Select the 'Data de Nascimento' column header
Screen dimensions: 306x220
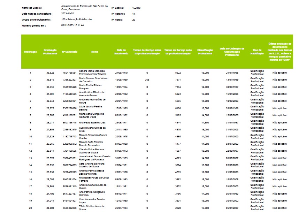pyautogui.click(x=122, y=52)
